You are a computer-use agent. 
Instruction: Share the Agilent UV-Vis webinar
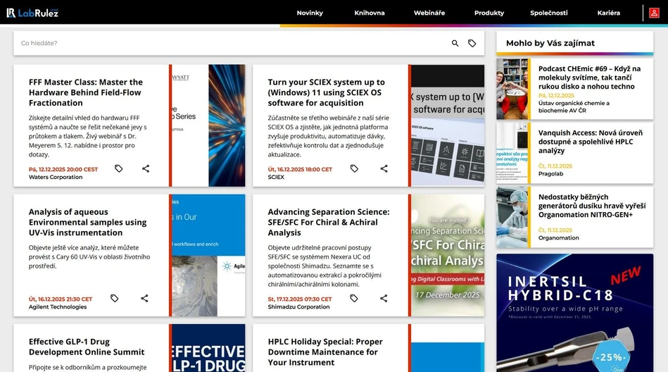point(144,299)
